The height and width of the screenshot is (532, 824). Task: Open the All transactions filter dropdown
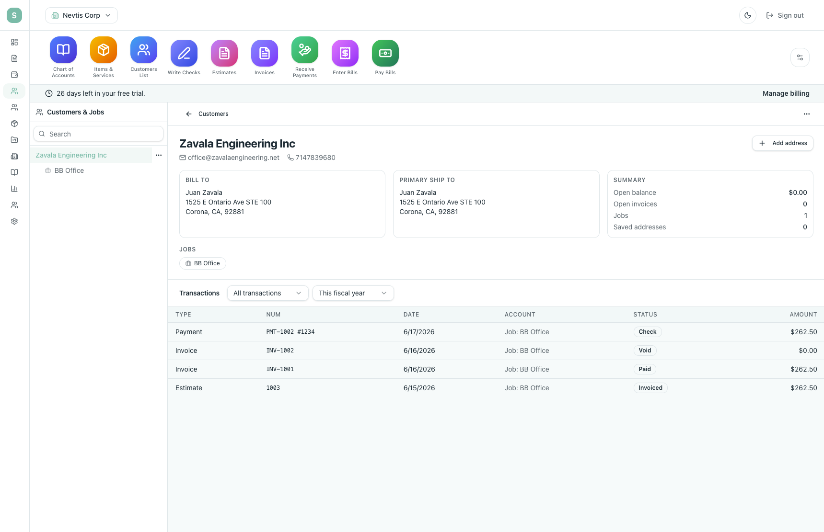pos(267,293)
